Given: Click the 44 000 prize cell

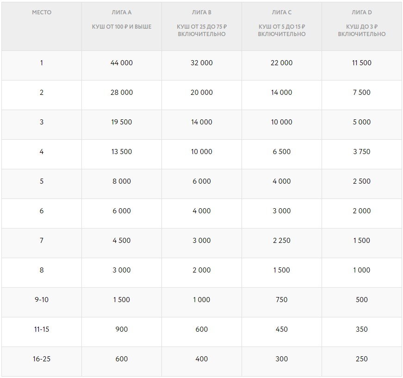Looking at the screenshot, I should 121,63.
